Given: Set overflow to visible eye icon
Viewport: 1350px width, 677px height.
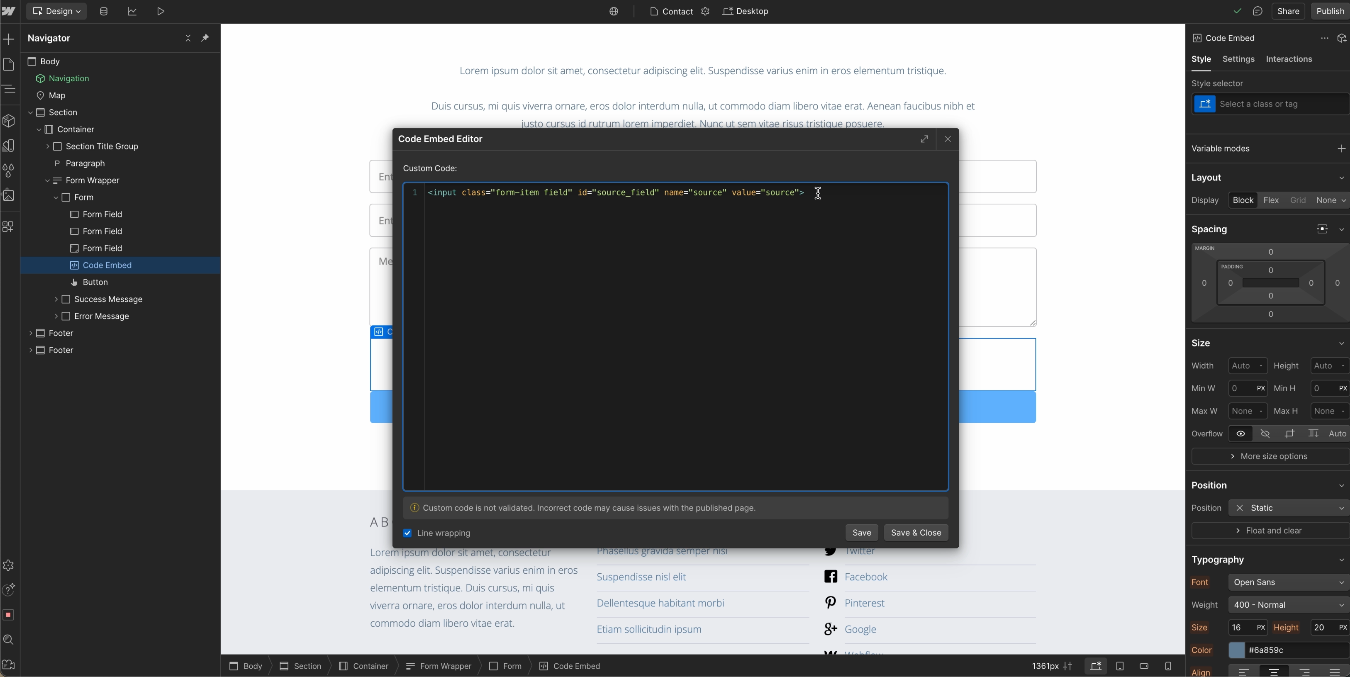Looking at the screenshot, I should tap(1240, 433).
